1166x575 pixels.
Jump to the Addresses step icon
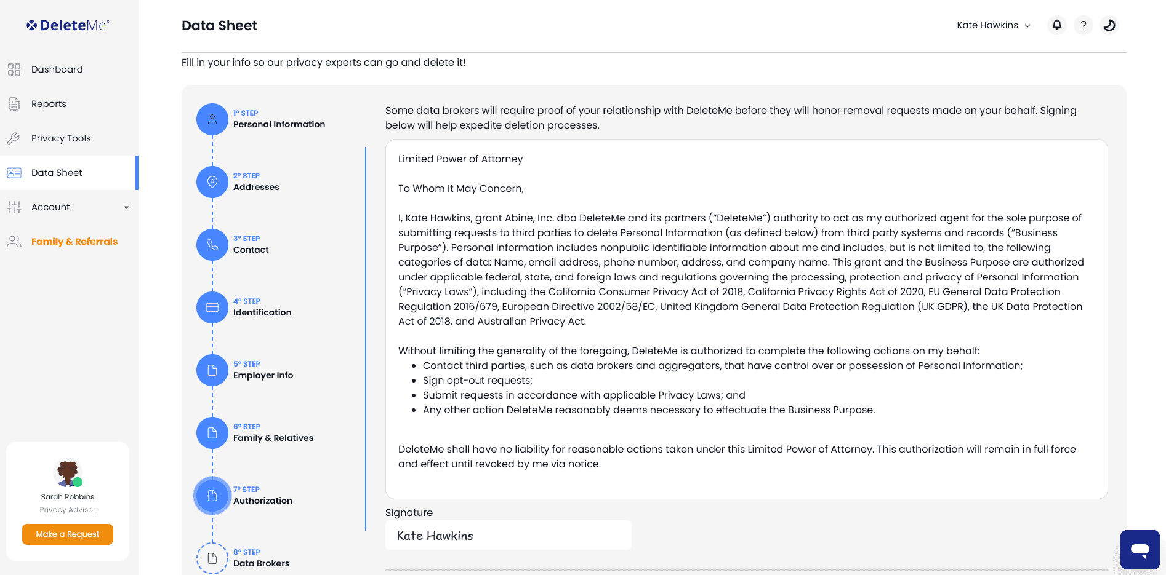click(x=212, y=182)
